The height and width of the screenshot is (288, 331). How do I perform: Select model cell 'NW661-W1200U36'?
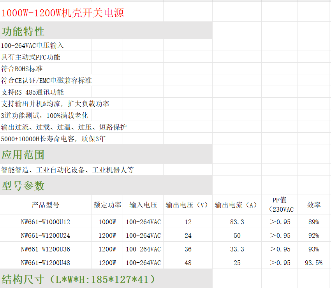point(46,249)
